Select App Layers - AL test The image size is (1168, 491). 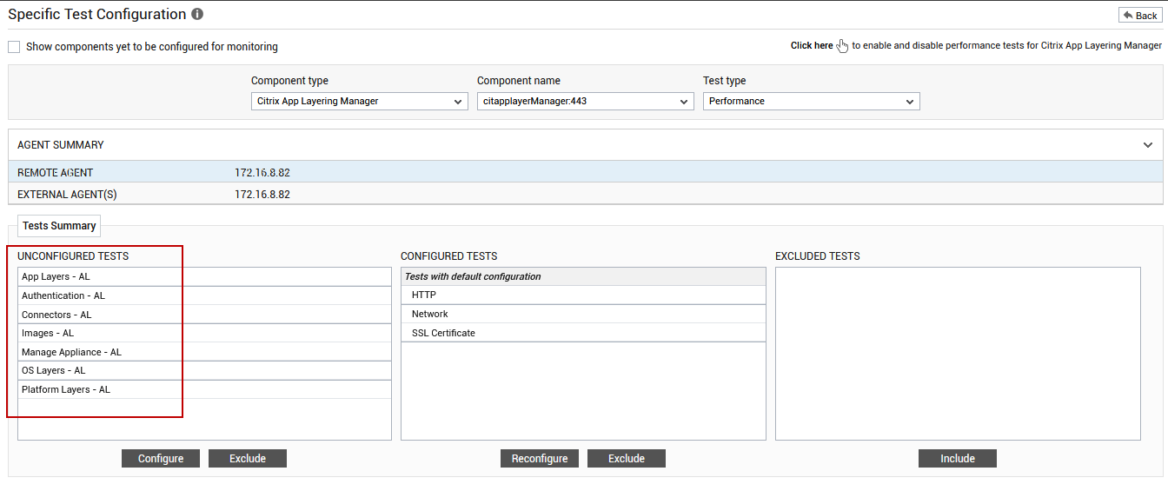click(204, 277)
